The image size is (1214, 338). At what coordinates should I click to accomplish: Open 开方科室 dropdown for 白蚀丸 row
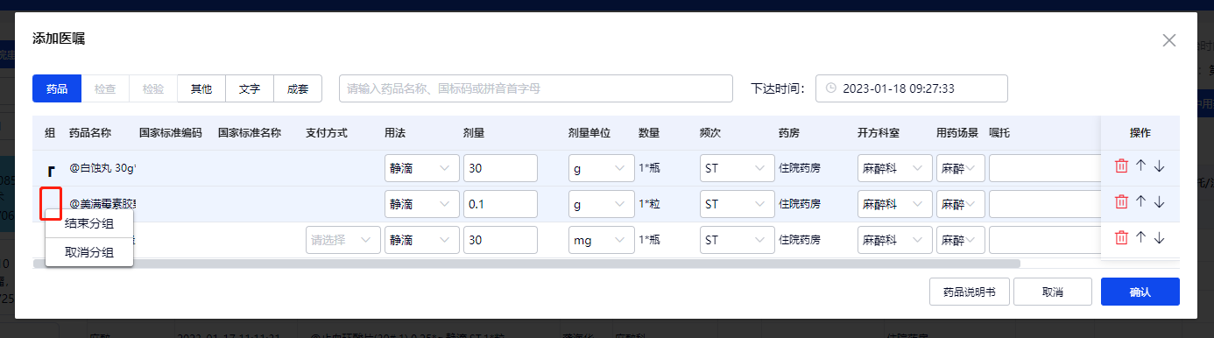point(895,167)
